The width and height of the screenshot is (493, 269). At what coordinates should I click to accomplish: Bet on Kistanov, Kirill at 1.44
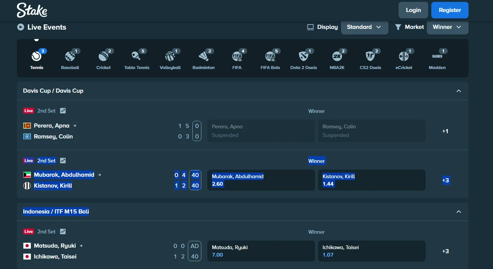(x=372, y=180)
